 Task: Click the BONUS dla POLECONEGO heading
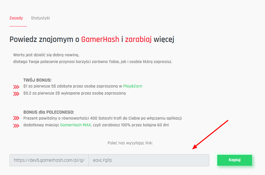coord(49,112)
